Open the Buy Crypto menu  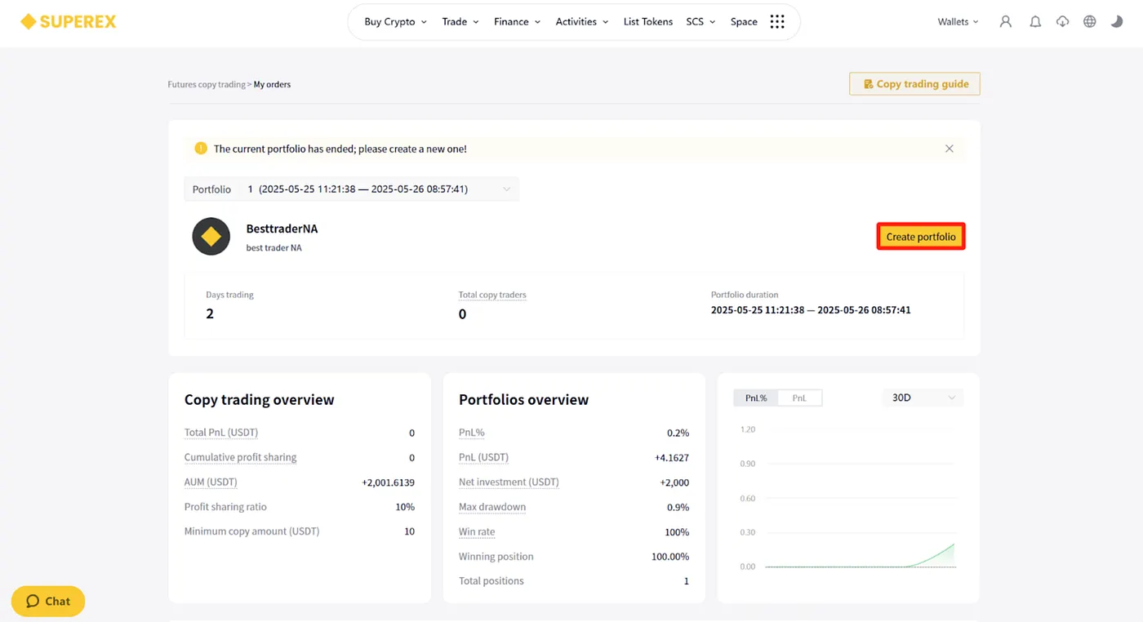(x=395, y=22)
